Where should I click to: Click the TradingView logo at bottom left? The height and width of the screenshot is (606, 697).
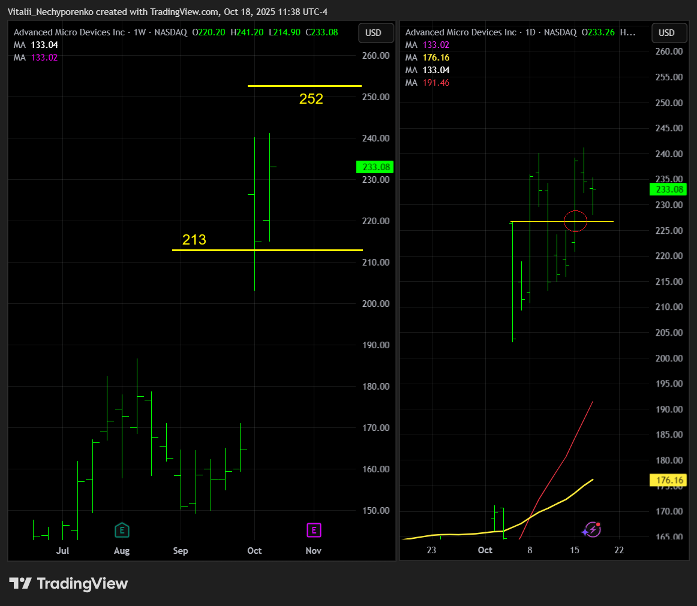point(68,583)
